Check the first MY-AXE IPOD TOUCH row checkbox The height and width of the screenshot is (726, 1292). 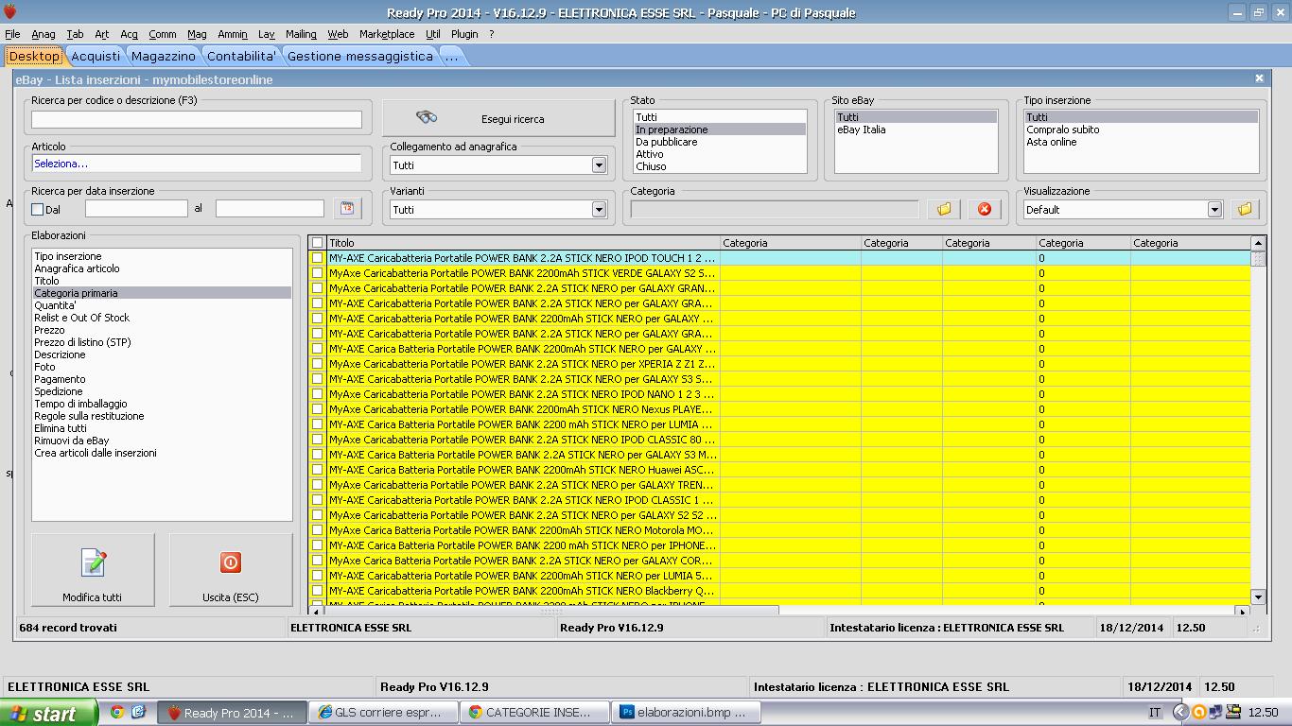[x=318, y=258]
